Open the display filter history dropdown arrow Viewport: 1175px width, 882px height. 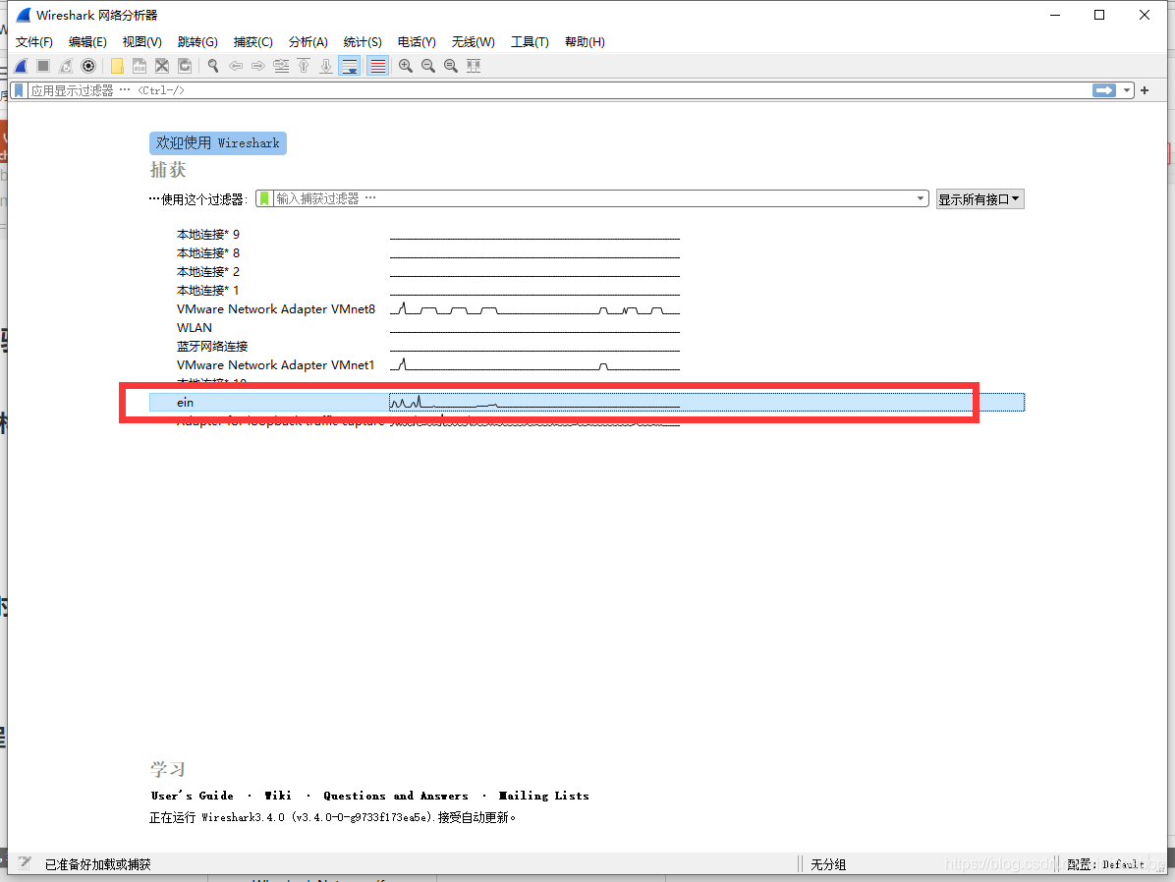pyautogui.click(x=1126, y=90)
